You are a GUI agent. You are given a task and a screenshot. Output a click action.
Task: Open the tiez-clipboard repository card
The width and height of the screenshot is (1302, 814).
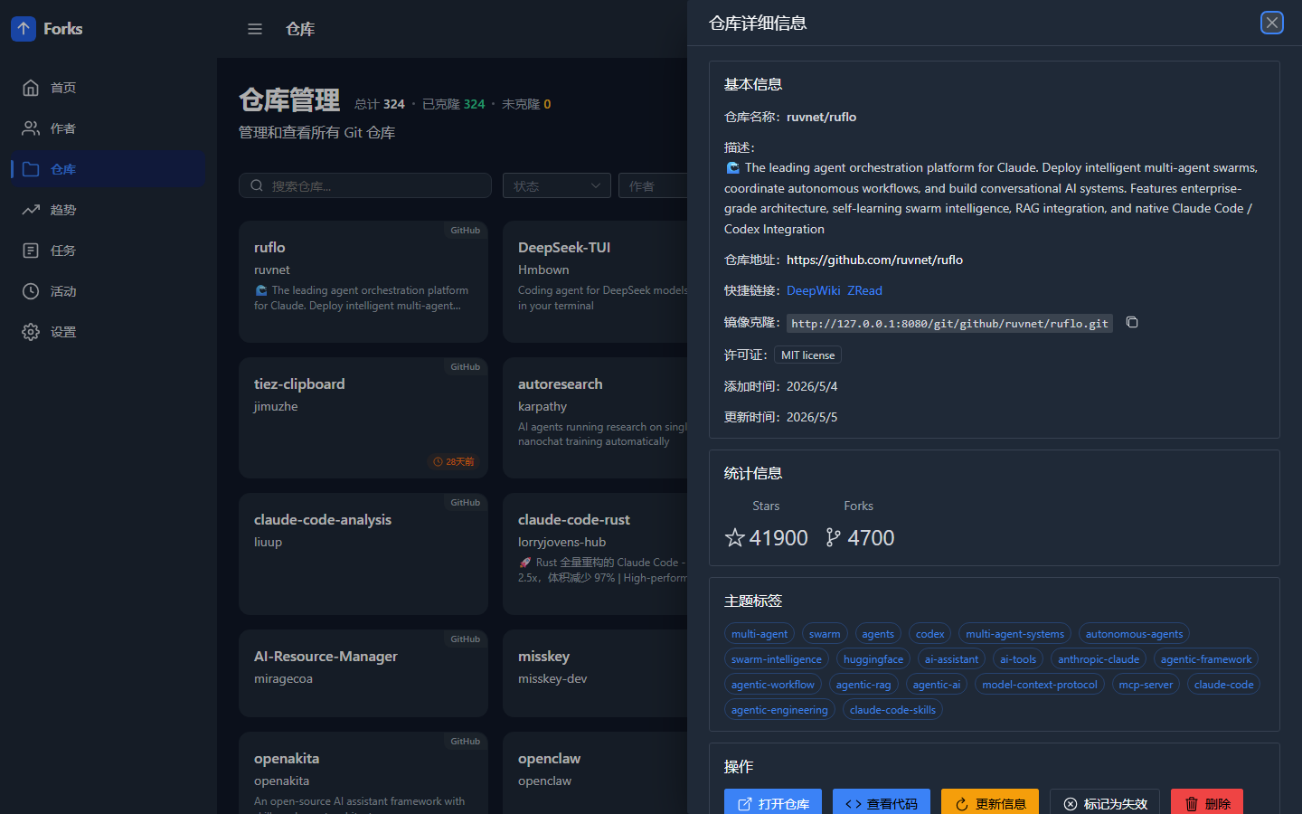tap(363, 418)
